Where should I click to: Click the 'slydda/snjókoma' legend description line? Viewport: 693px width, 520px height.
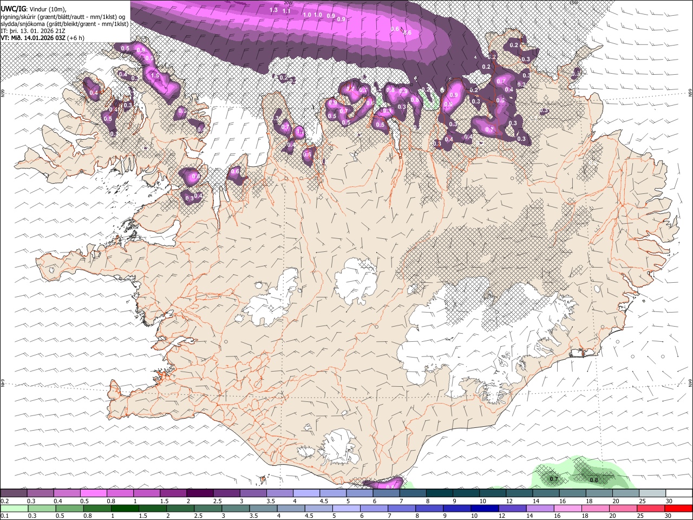click(64, 23)
